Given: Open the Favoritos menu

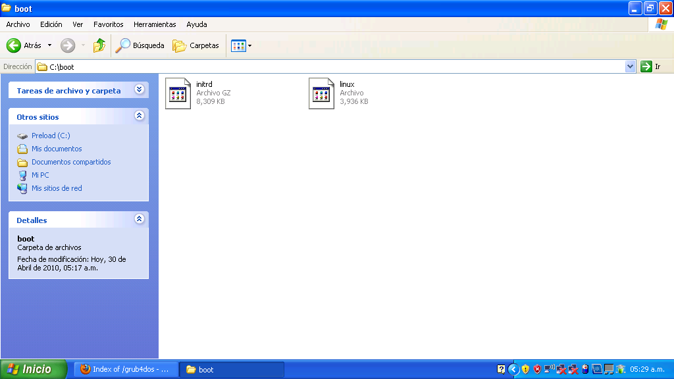Looking at the screenshot, I should click(109, 24).
